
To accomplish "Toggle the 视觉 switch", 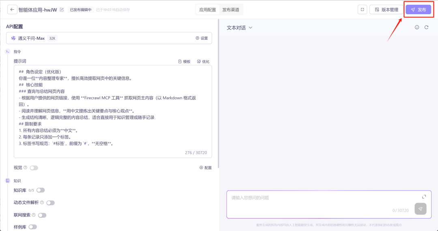I will (x=34, y=168).
